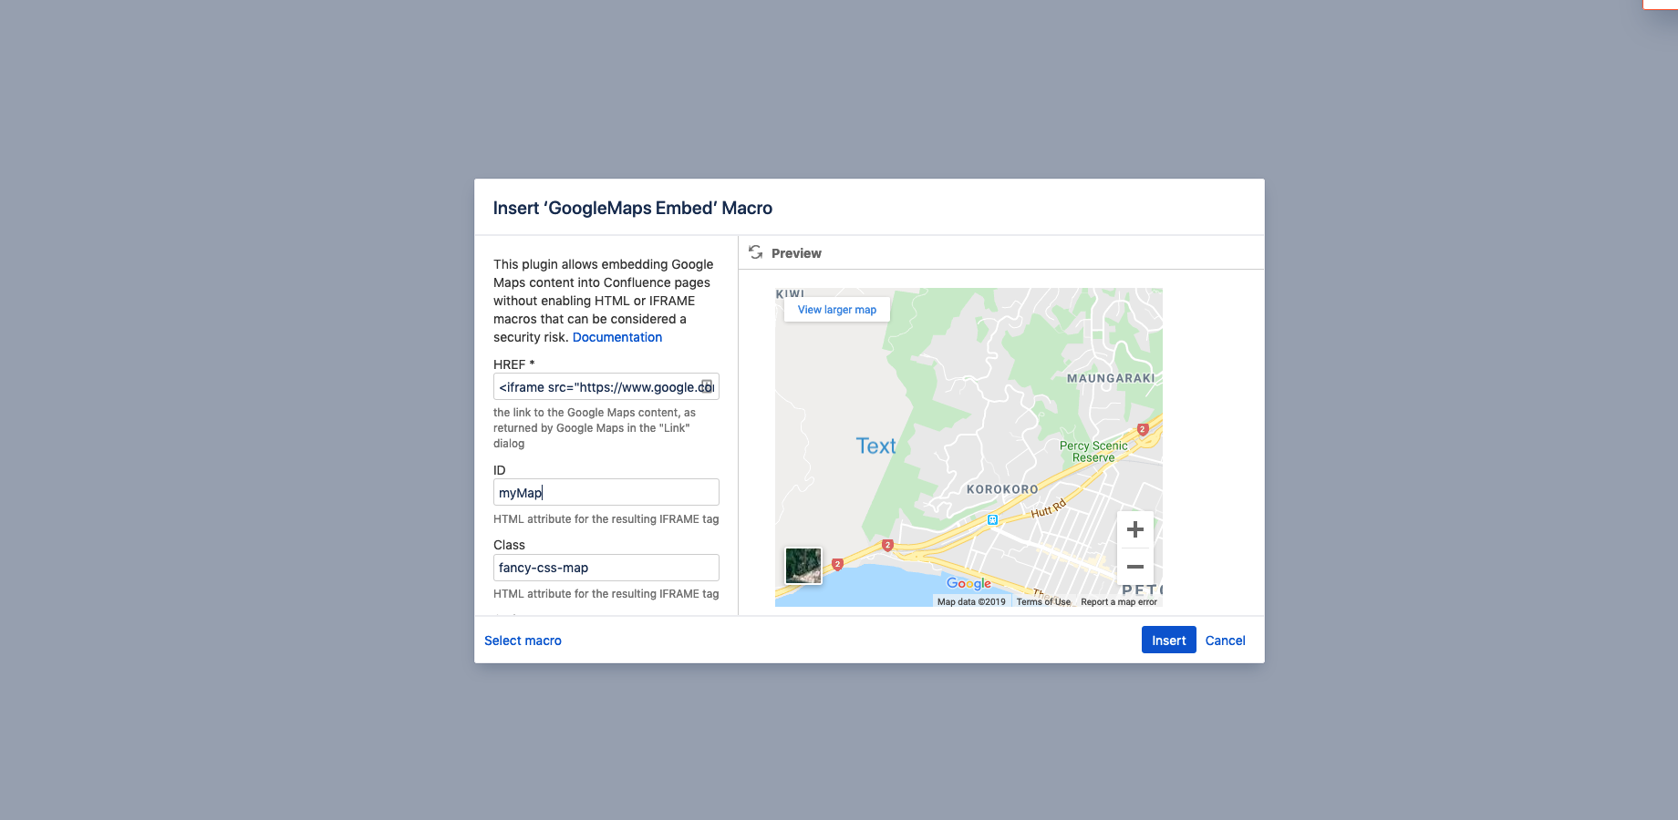Click highway 2 shield beside satellite thumbnail
This screenshot has height=820, width=1678.
(837, 564)
